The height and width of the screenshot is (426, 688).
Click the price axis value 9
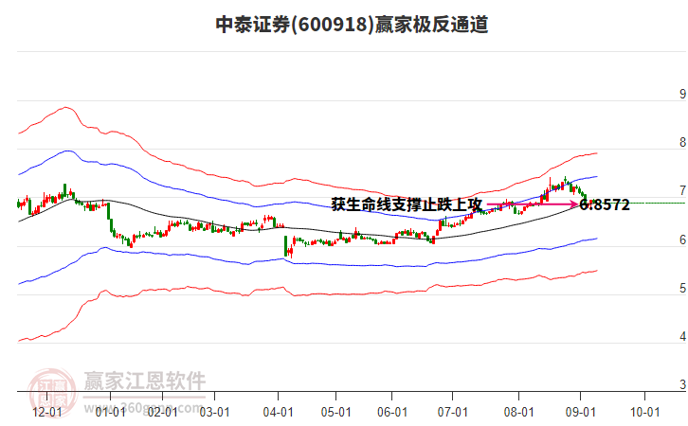[x=682, y=94]
